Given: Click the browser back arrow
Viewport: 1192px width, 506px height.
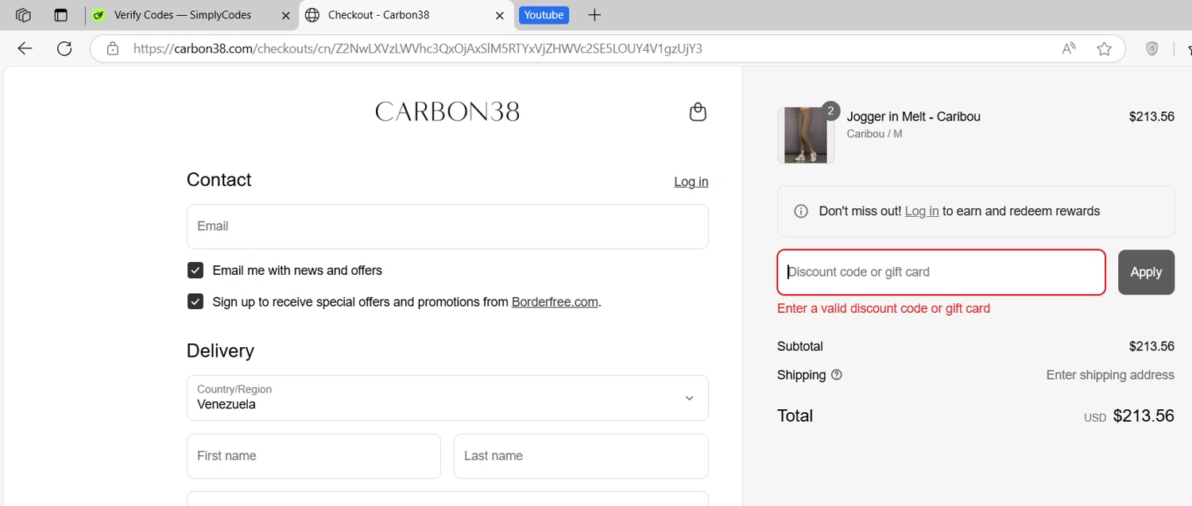Looking at the screenshot, I should point(25,48).
